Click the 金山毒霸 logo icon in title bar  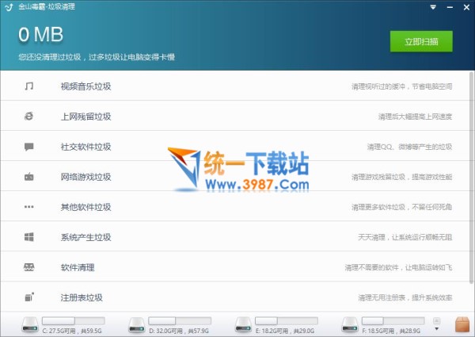click(x=9, y=7)
